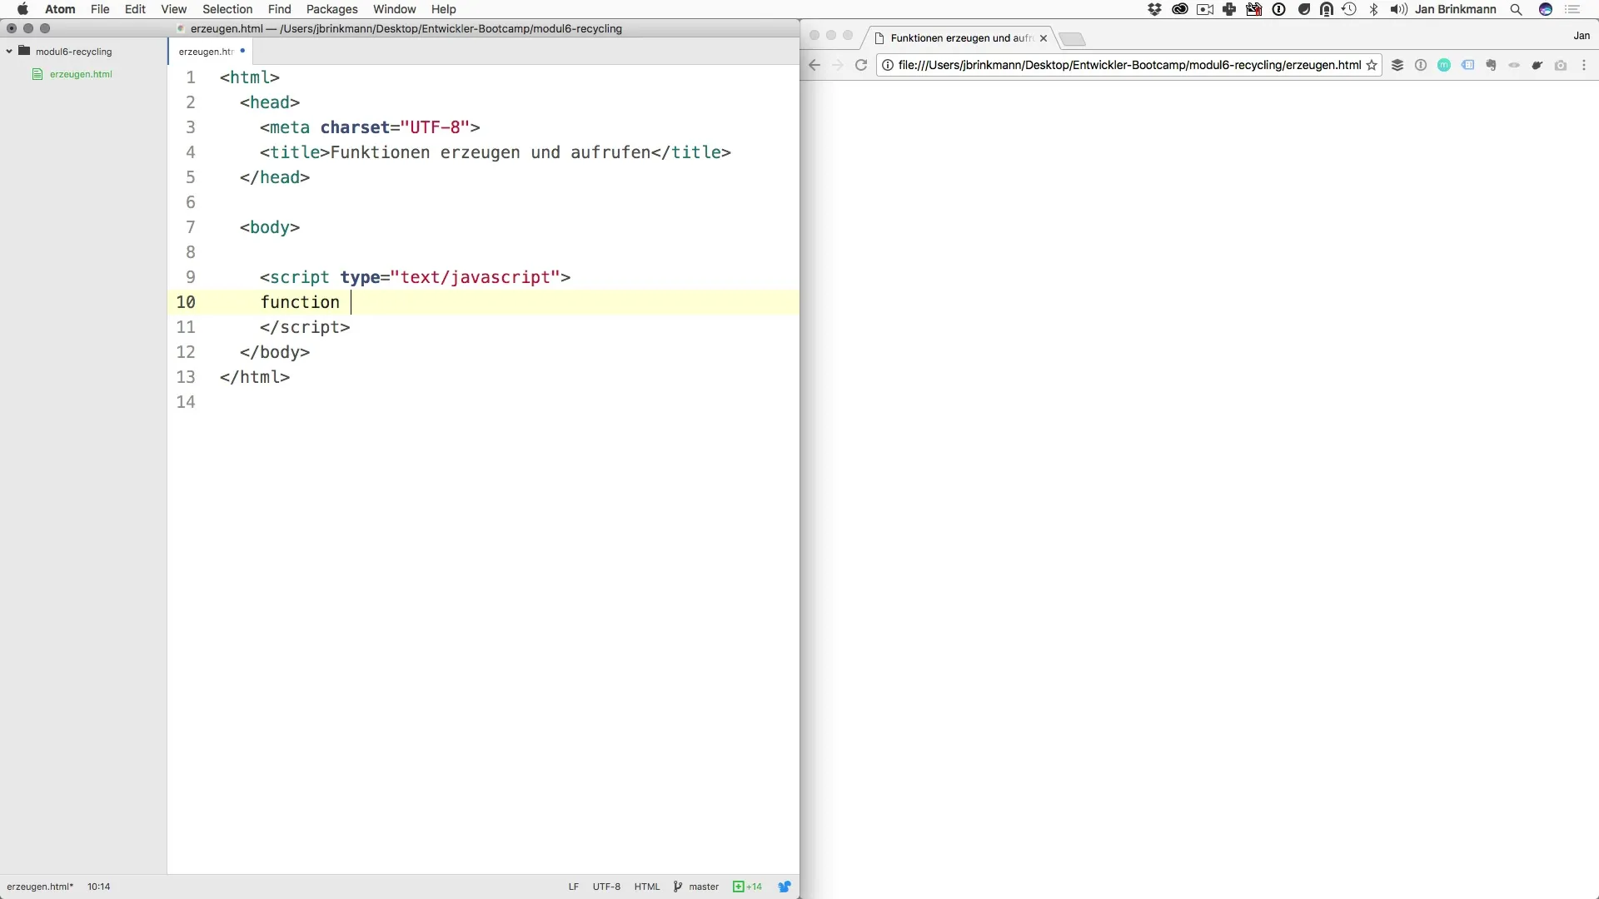This screenshot has height=899, width=1599.
Task: Click the leaf-shaped menu bar icon
Action: [1303, 9]
